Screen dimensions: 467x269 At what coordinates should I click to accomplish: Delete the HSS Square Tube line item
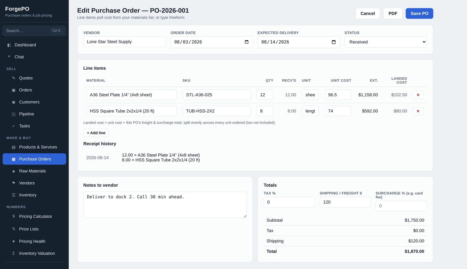point(418,111)
